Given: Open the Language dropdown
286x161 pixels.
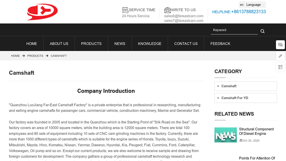Looking at the screenshot, I should pos(252,5).
